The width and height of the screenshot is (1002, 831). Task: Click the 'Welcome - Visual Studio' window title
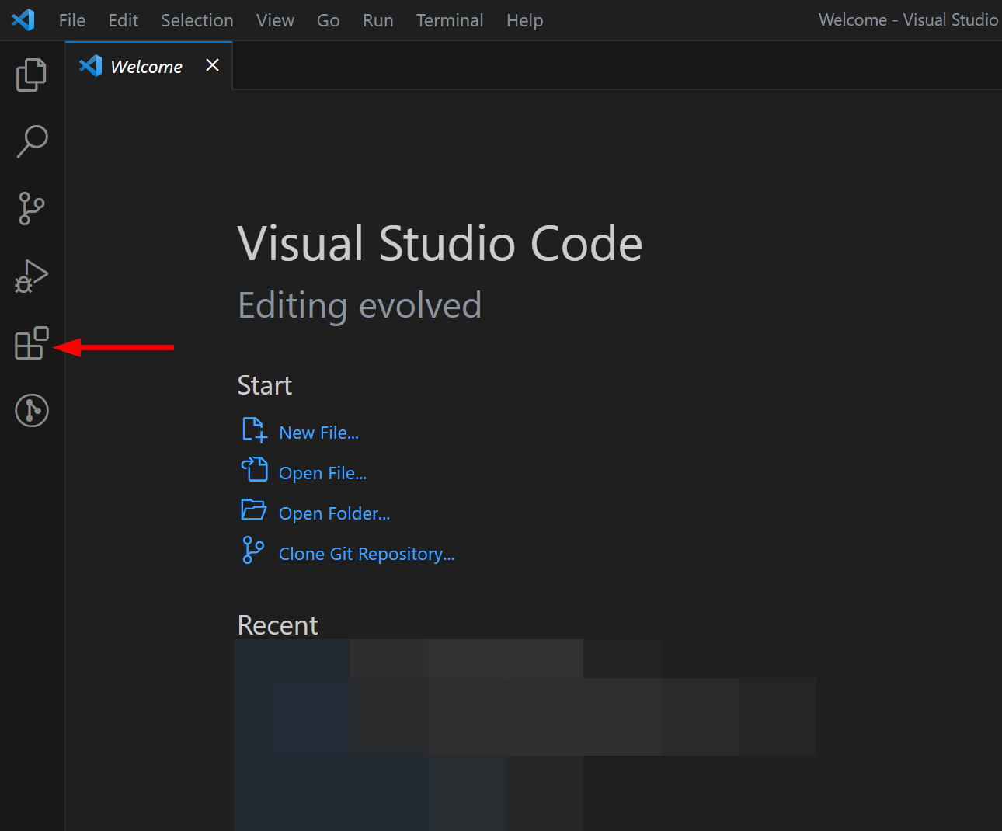coord(908,20)
